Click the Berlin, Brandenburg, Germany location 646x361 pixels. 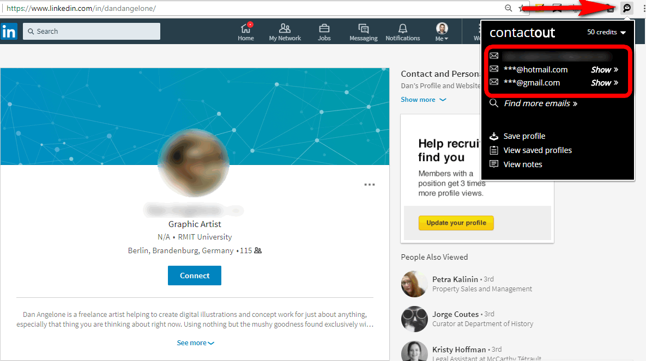click(180, 250)
